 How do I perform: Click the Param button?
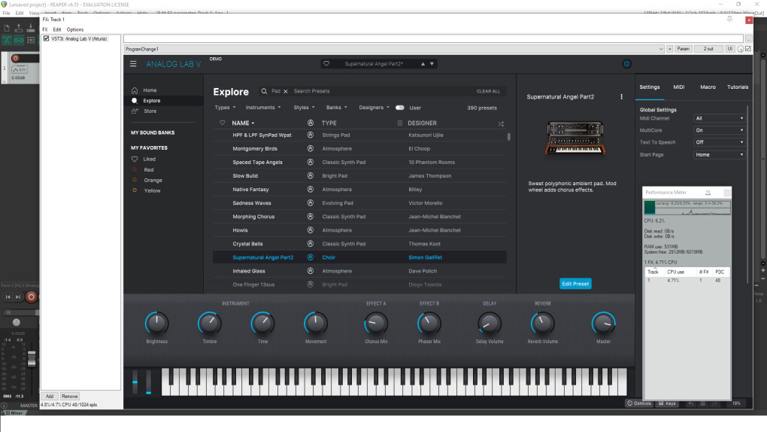683,49
